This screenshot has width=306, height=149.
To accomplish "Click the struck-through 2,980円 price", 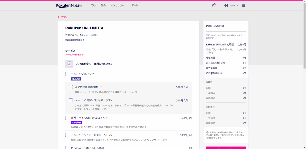I will tap(70, 35).
